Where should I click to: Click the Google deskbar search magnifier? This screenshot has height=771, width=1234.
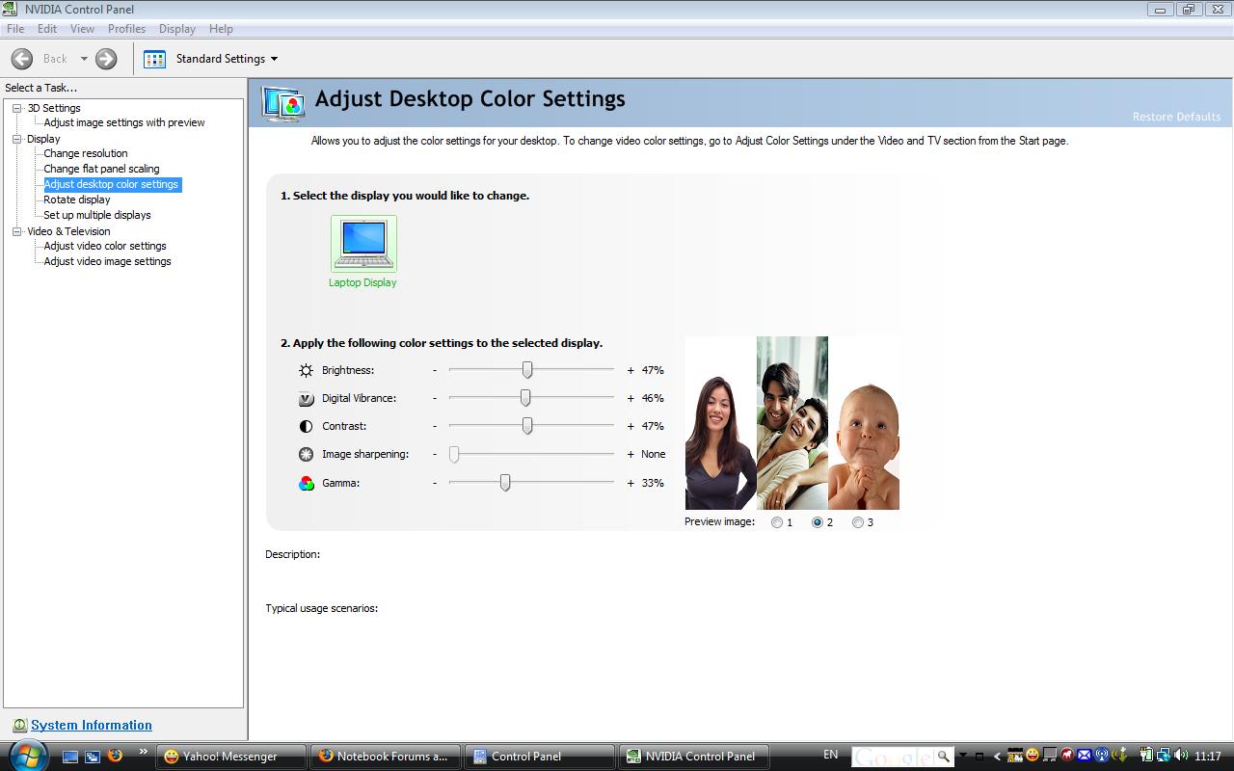(943, 756)
